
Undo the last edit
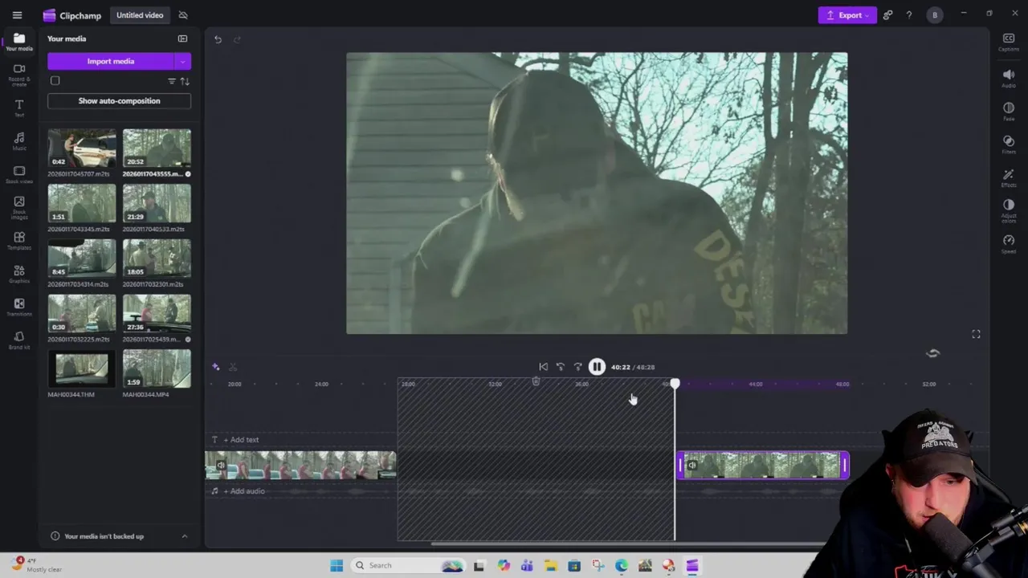click(x=218, y=39)
